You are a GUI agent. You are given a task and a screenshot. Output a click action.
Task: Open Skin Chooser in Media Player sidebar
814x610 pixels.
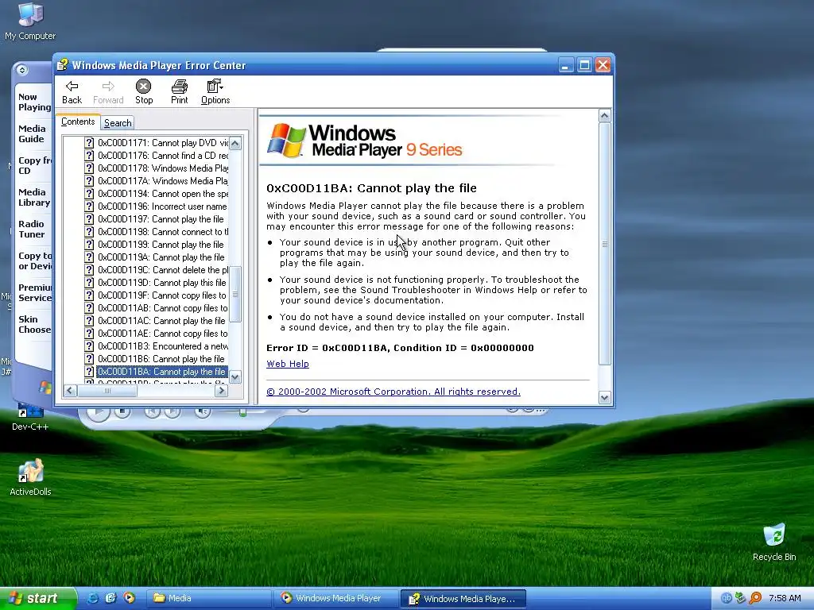pos(34,325)
